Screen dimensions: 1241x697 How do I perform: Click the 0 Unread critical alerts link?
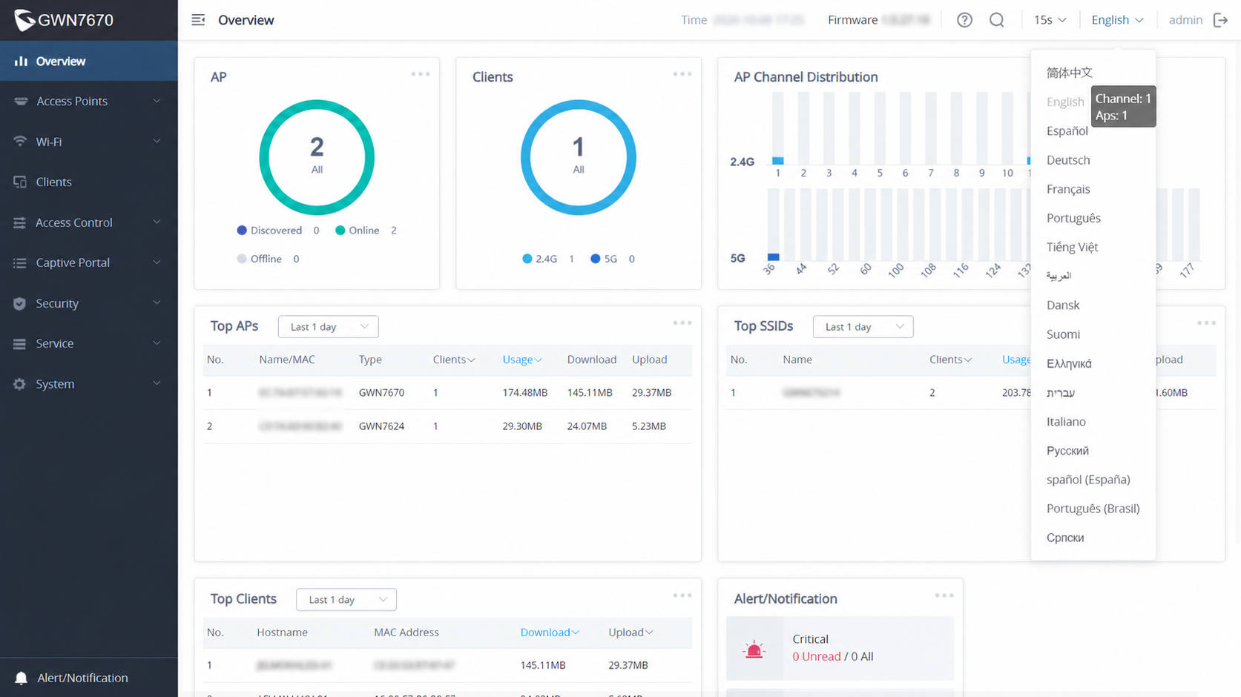point(816,656)
